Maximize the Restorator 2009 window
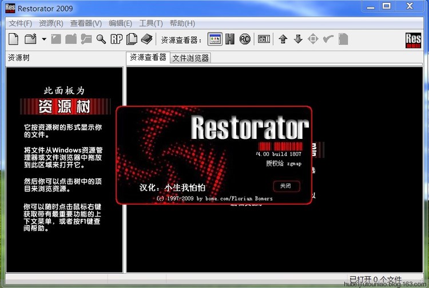 pyautogui.click(x=386, y=6)
